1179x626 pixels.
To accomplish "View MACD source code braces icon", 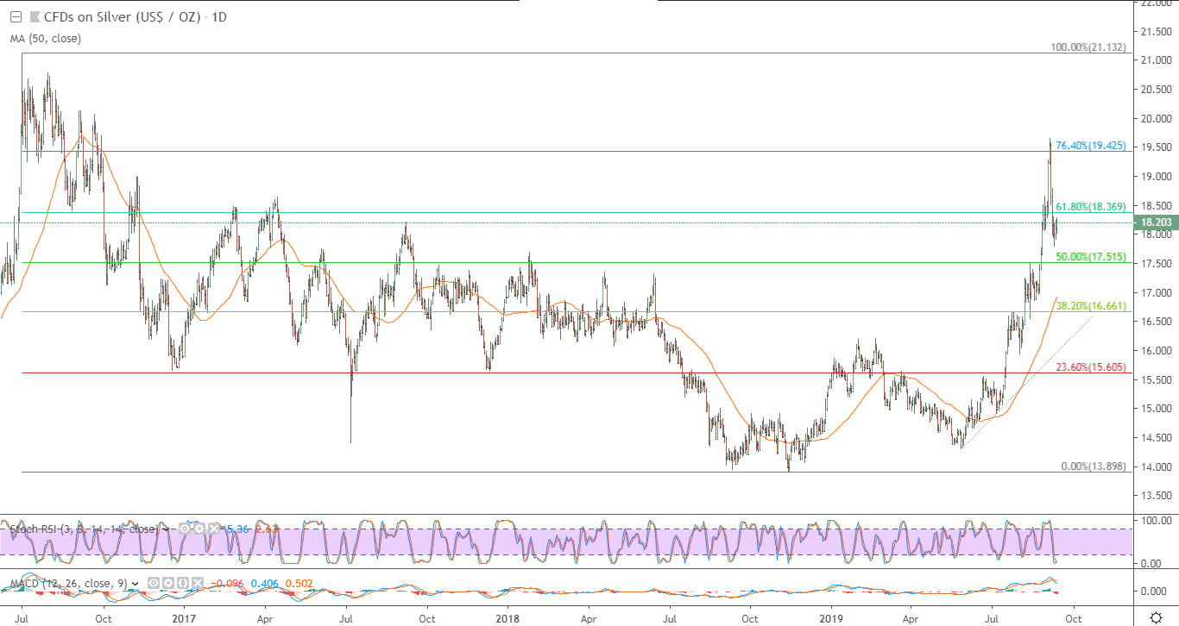I will pos(181,584).
